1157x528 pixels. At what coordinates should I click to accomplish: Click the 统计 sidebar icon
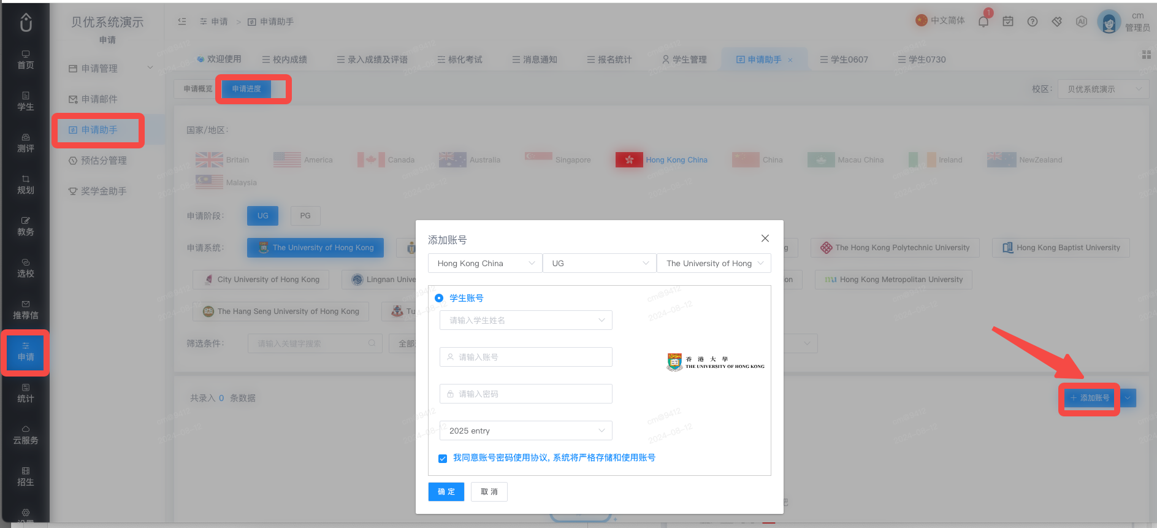26,393
